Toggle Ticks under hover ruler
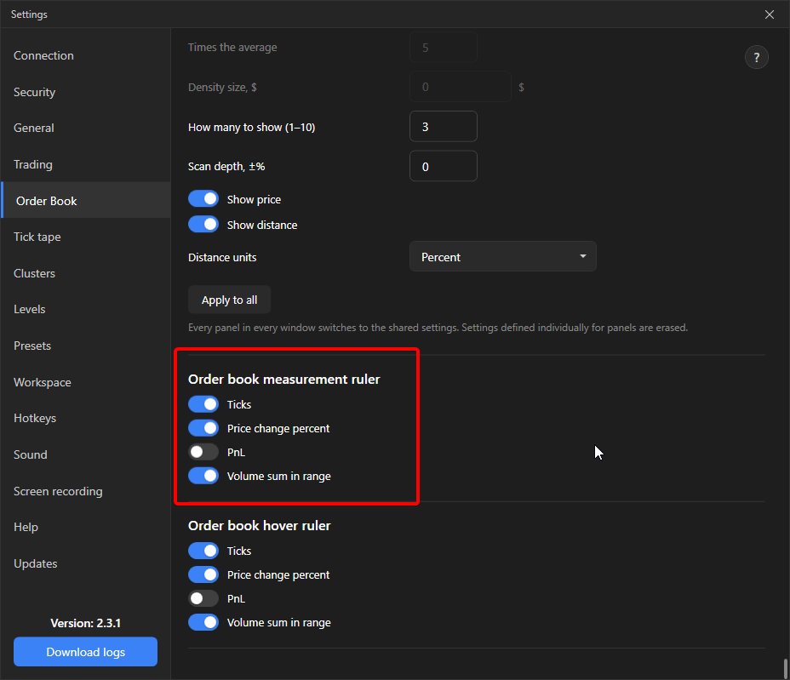This screenshot has width=790, height=680. point(203,551)
